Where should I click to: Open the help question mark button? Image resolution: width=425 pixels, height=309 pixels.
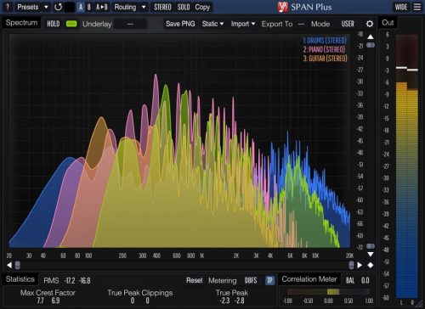8,7
